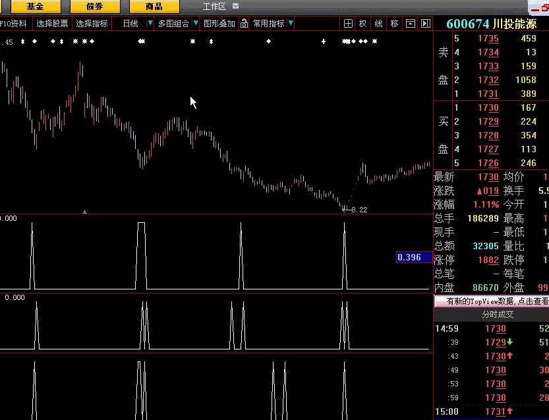Click the :43 trade row
This screenshot has height=420, width=549.
[x=492, y=356]
